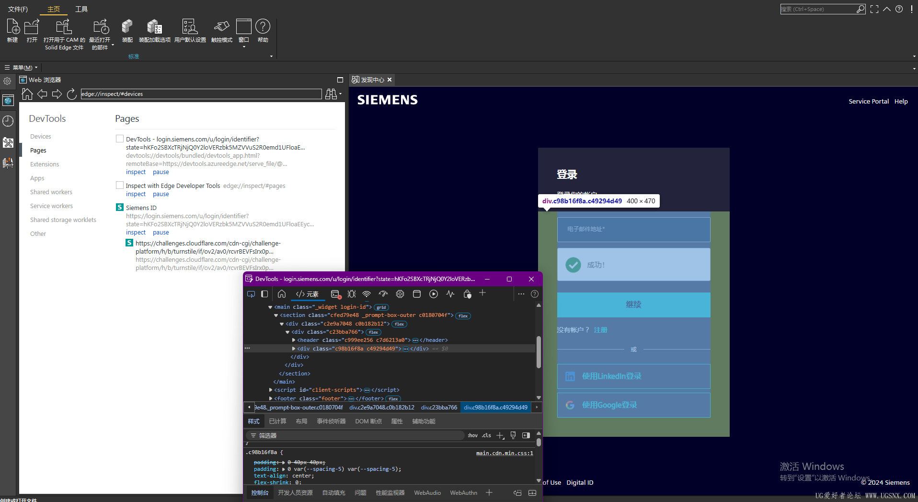Toggle the DevTools device emulation icon
The width and height of the screenshot is (918, 502).
(x=264, y=294)
